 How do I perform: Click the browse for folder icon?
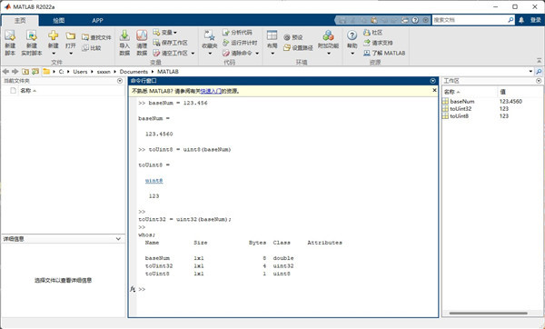(35, 71)
